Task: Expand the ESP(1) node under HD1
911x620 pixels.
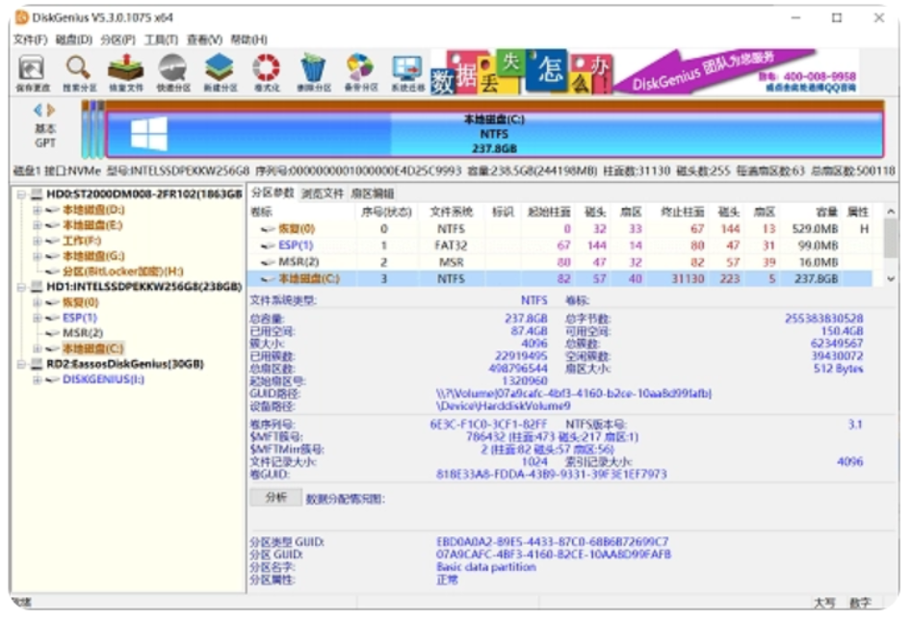Action: tap(37, 318)
